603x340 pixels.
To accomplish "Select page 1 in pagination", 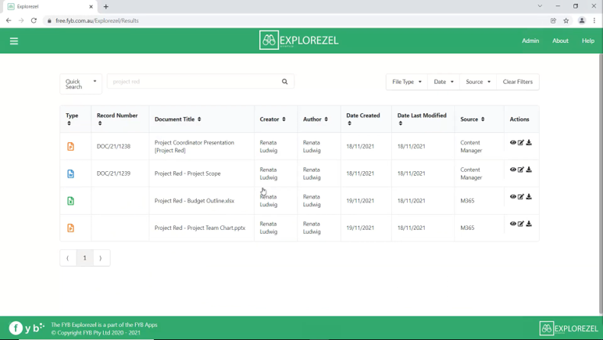I will click(84, 258).
